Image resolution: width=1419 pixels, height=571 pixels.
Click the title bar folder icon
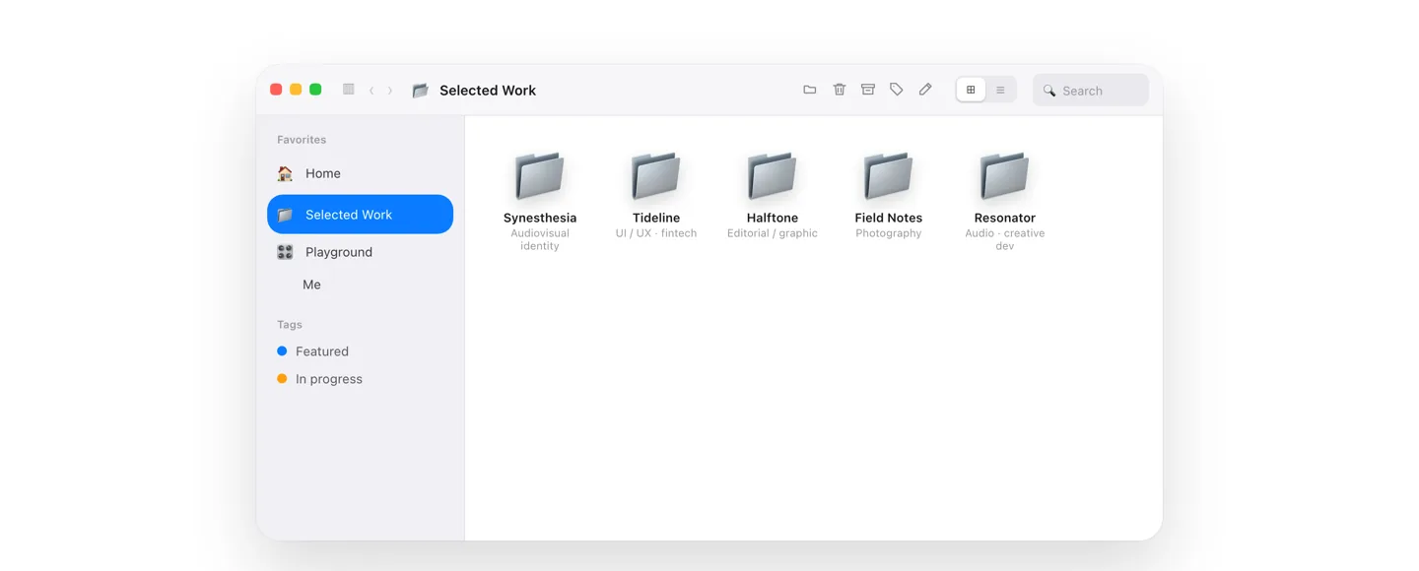pos(421,90)
